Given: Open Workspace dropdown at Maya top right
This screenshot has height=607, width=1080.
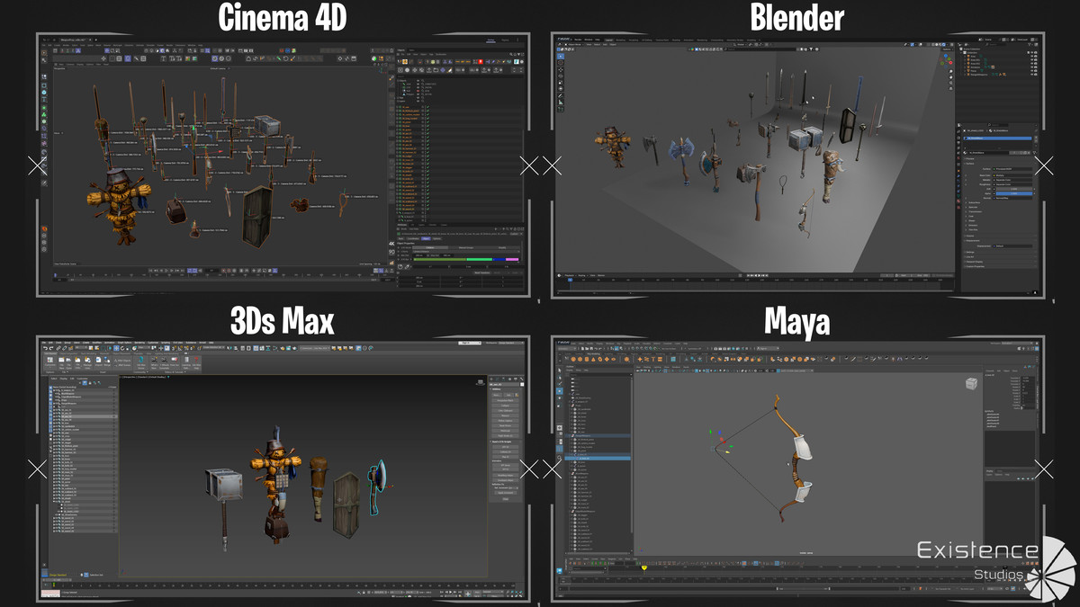Looking at the screenshot, I should (1017, 344).
